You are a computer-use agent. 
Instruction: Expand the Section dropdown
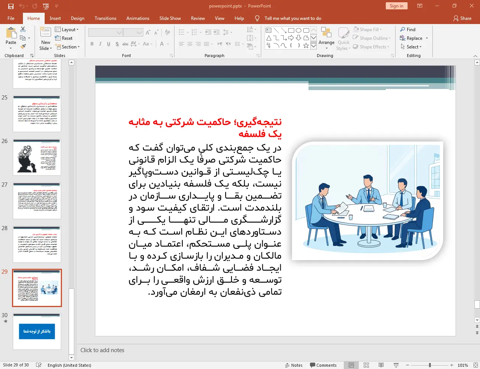(x=68, y=47)
